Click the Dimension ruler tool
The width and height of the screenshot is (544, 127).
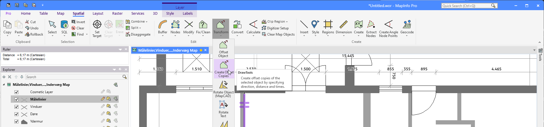[x=344, y=27]
